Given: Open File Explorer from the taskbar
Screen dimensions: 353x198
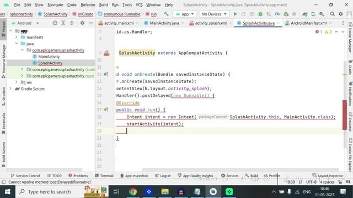Looking at the screenshot, I should click(x=165, y=191).
